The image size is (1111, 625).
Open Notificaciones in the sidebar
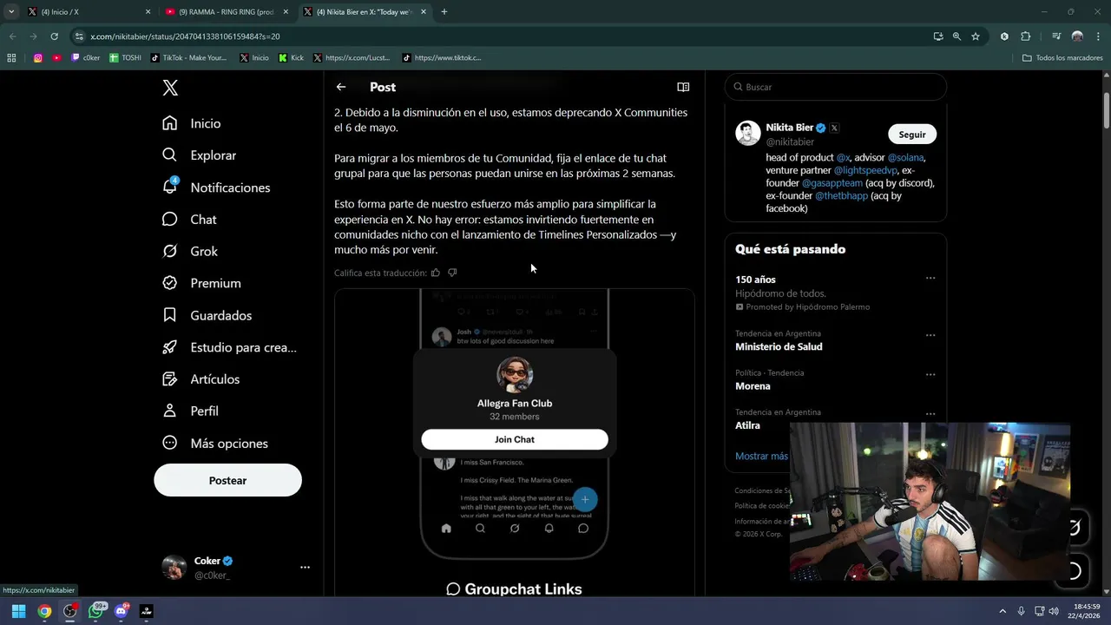(216, 187)
